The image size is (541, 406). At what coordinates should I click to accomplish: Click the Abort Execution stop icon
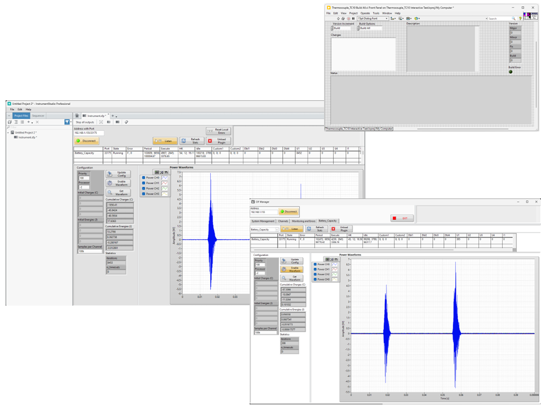pyautogui.click(x=348, y=19)
